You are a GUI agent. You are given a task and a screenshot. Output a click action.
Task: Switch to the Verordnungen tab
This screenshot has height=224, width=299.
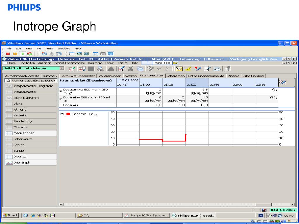coord(110,76)
